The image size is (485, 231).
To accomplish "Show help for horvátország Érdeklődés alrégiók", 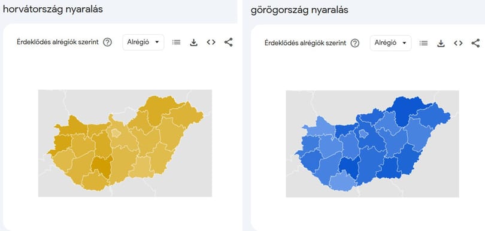I will click(107, 42).
